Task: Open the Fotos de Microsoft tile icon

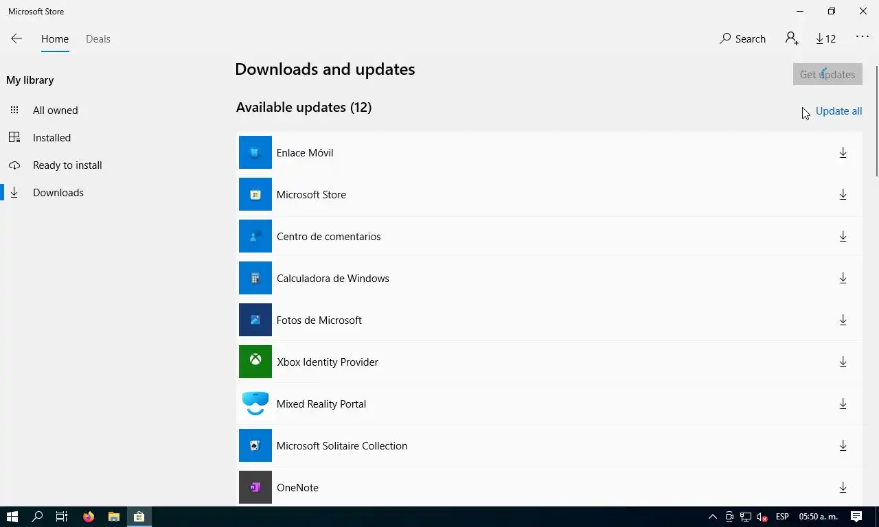Action: click(255, 320)
